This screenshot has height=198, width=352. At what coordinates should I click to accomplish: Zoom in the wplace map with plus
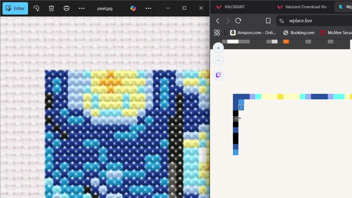[x=218, y=48]
